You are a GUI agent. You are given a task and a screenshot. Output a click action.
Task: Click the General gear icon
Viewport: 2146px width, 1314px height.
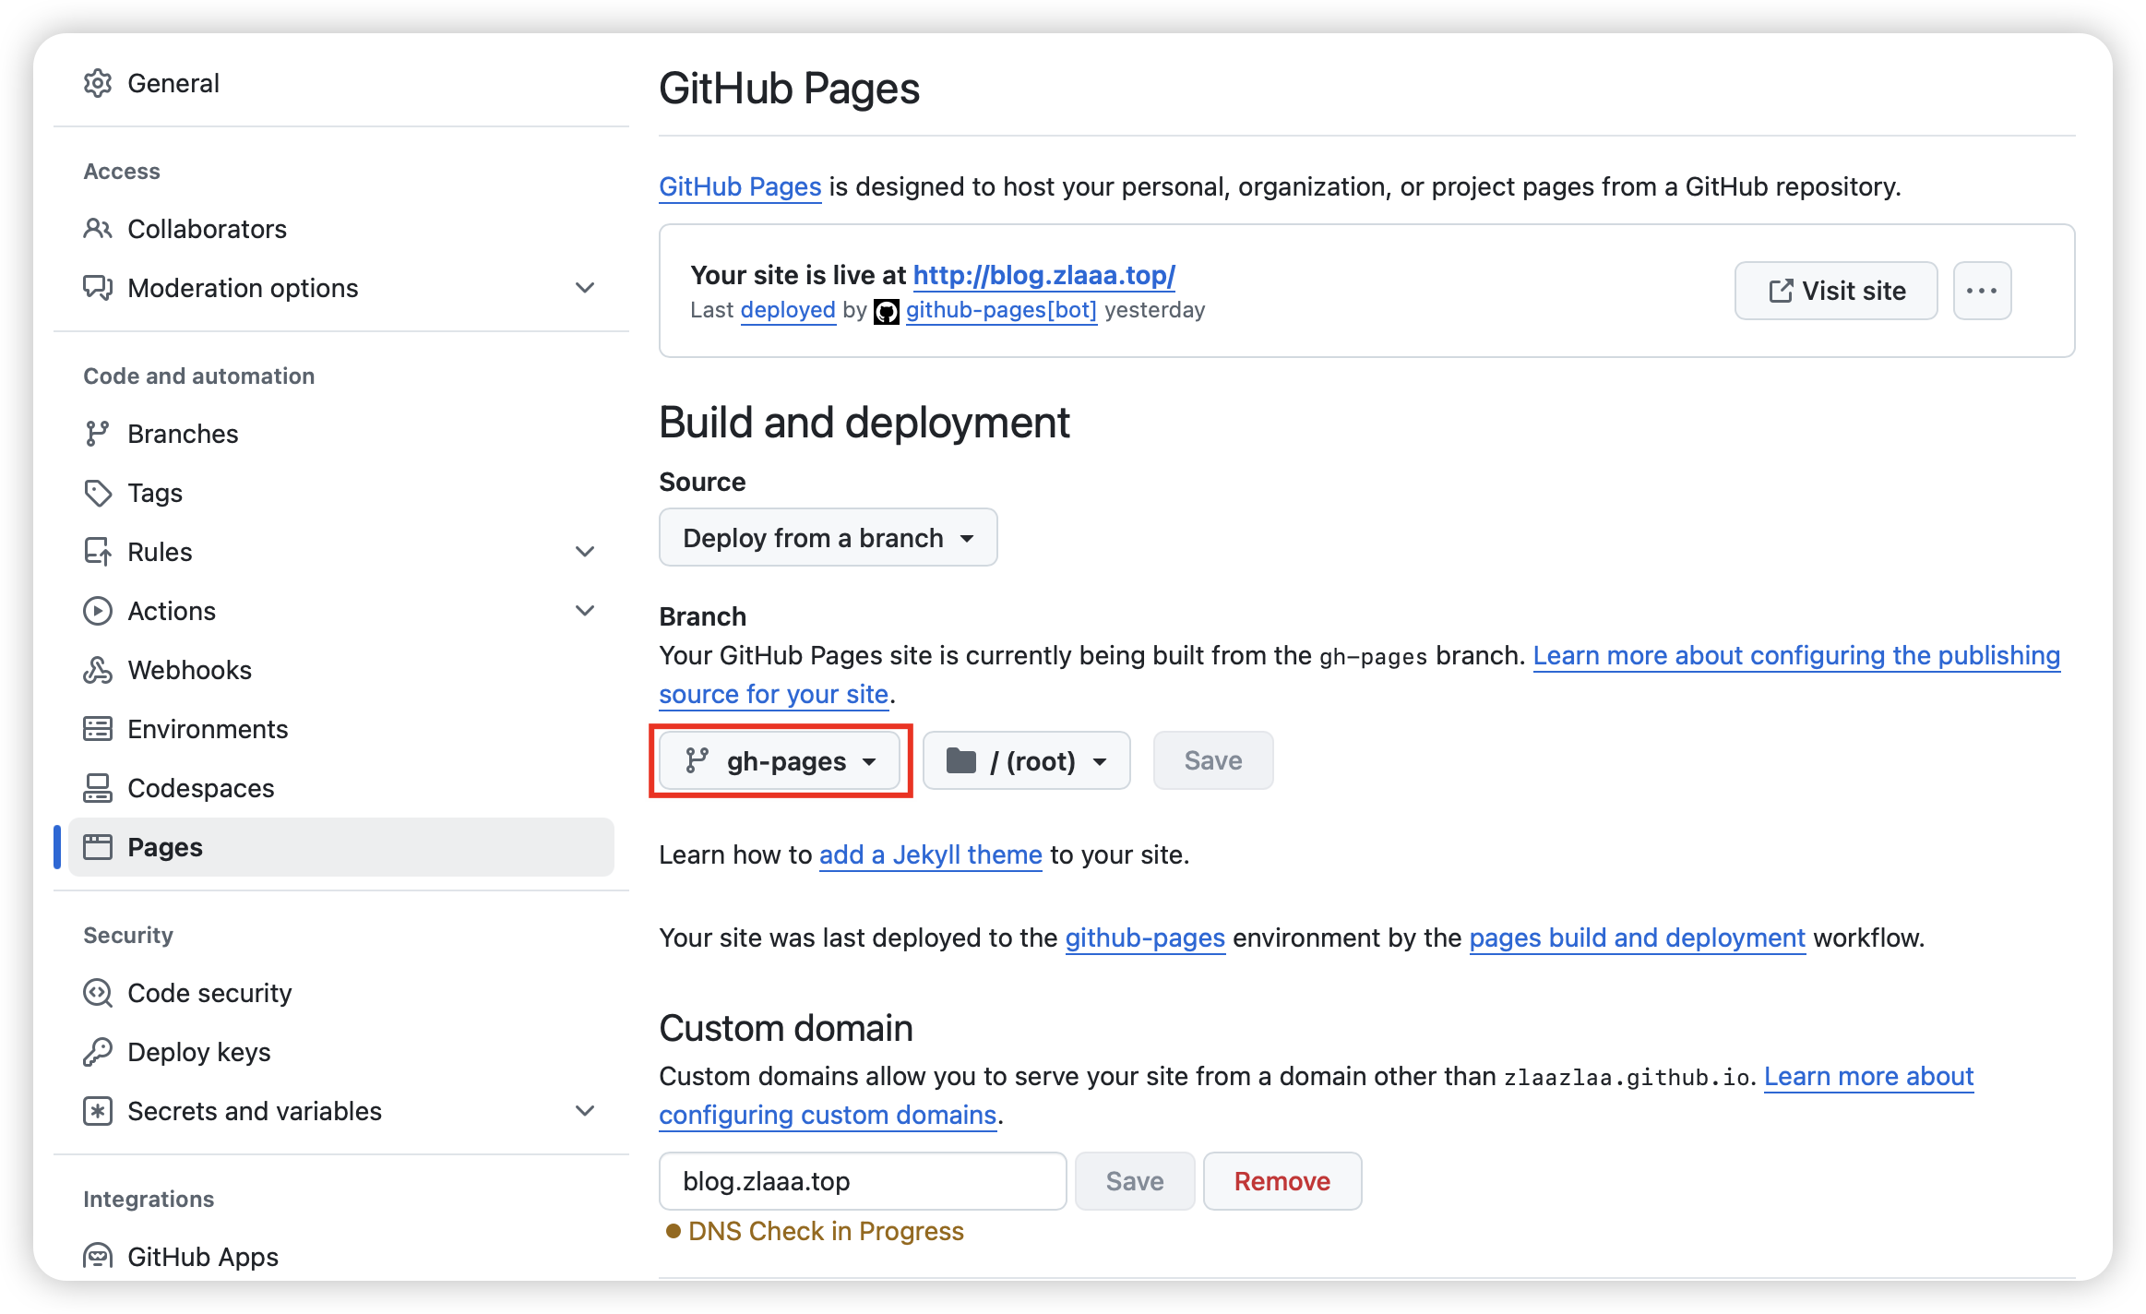click(98, 83)
